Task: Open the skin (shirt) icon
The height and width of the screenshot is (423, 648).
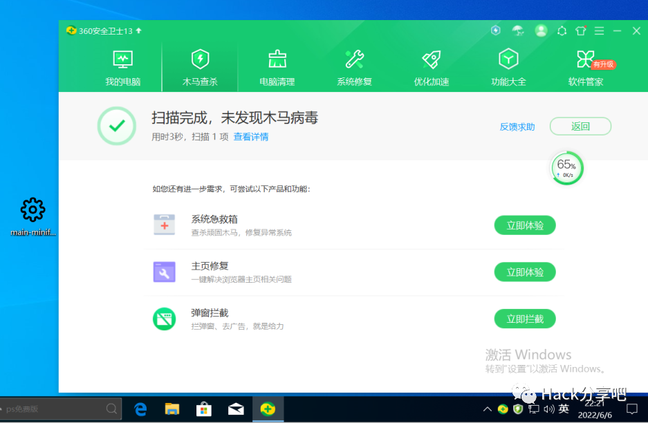Action: click(x=581, y=30)
